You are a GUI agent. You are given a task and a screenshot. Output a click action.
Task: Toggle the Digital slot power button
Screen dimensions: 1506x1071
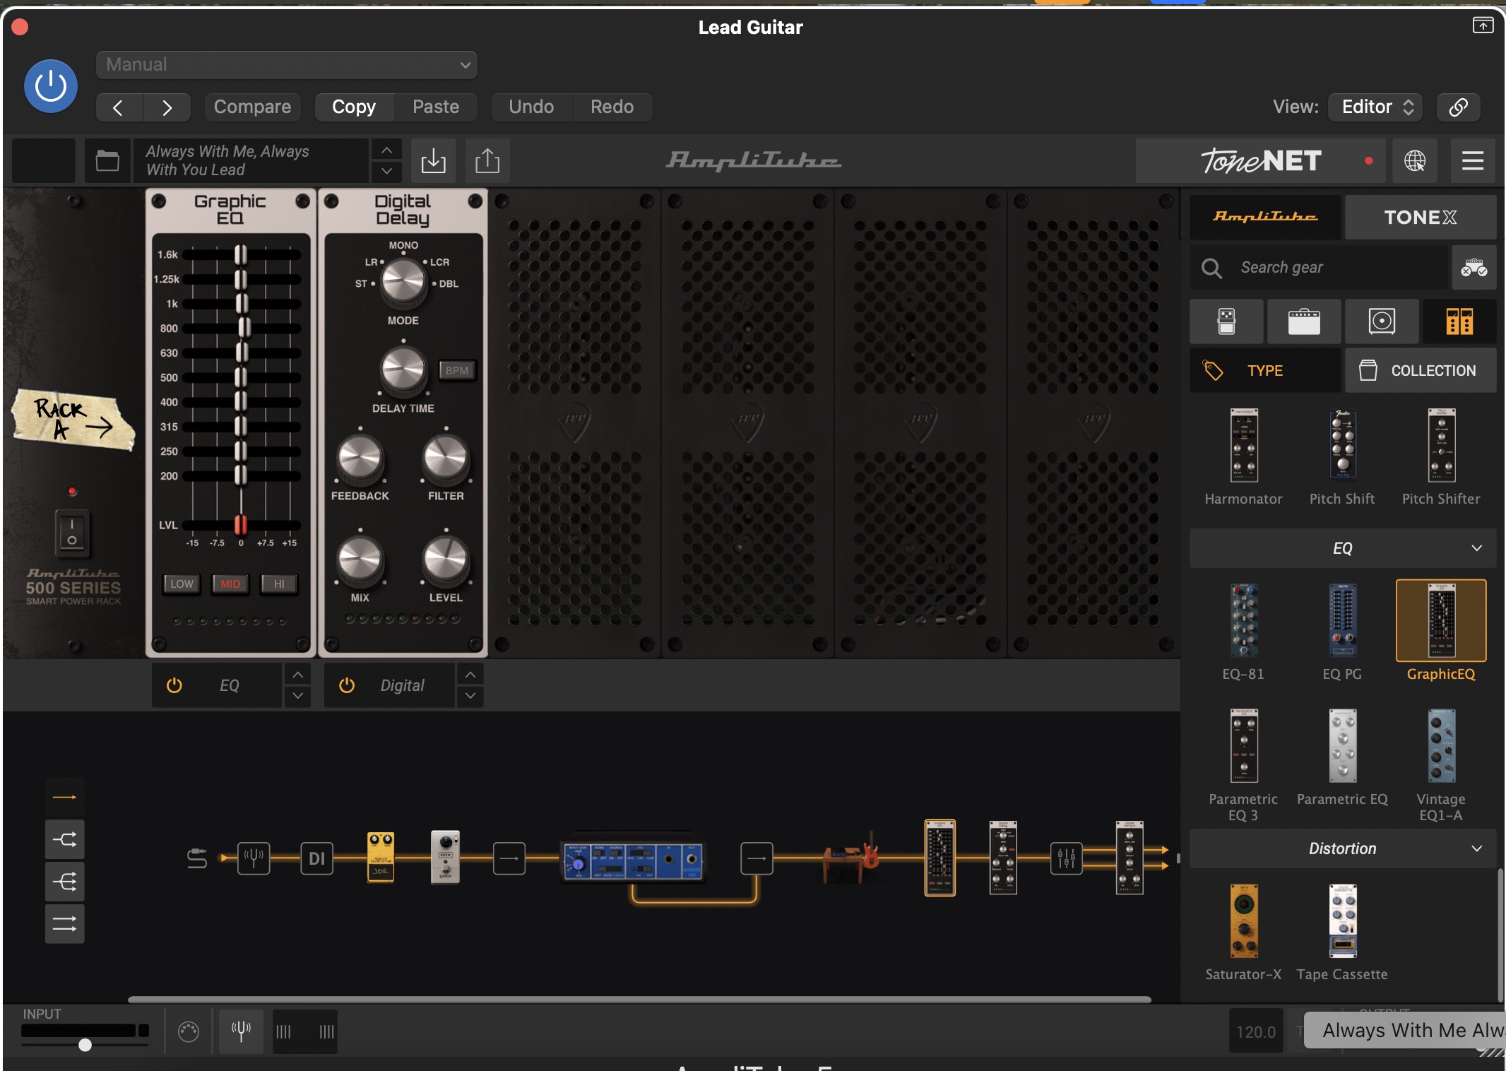pyautogui.click(x=347, y=685)
